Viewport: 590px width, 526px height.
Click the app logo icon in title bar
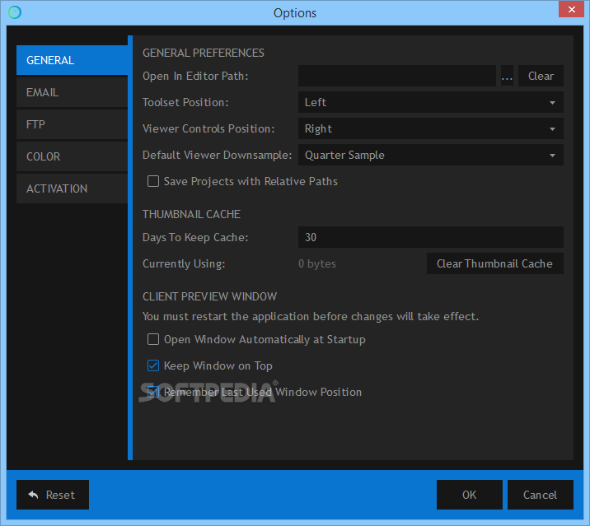pos(14,12)
